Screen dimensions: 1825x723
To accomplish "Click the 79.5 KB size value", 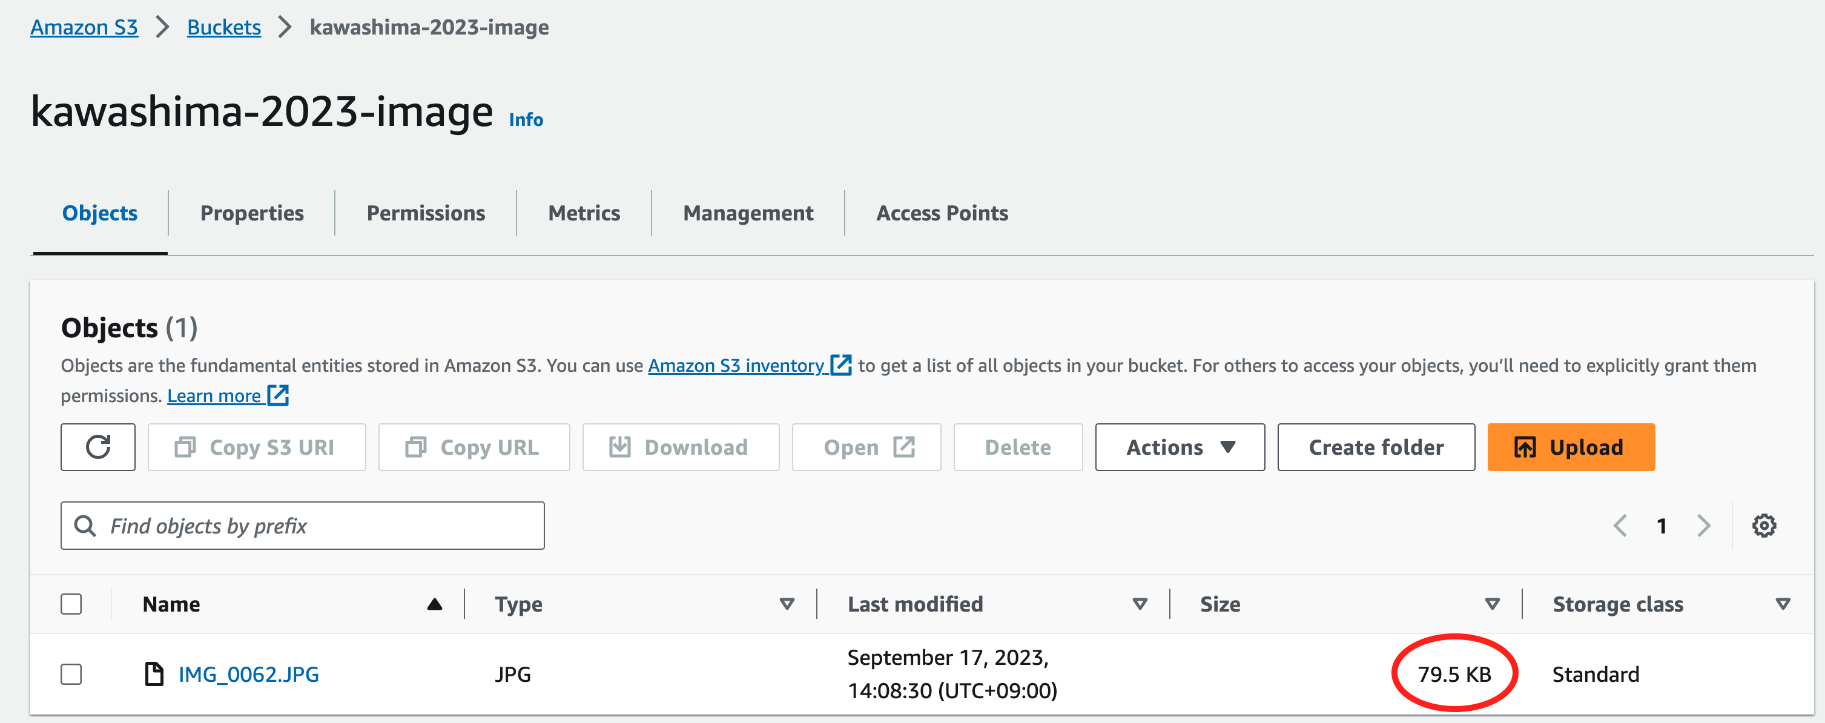I will 1454,674.
